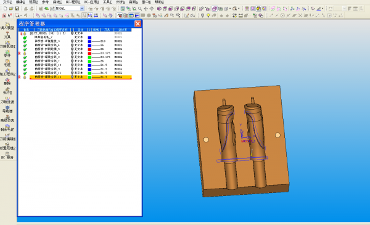Viewport: 370px width, 225px height.
Task: Close the 程序管理器 panel
Action: (x=138, y=23)
